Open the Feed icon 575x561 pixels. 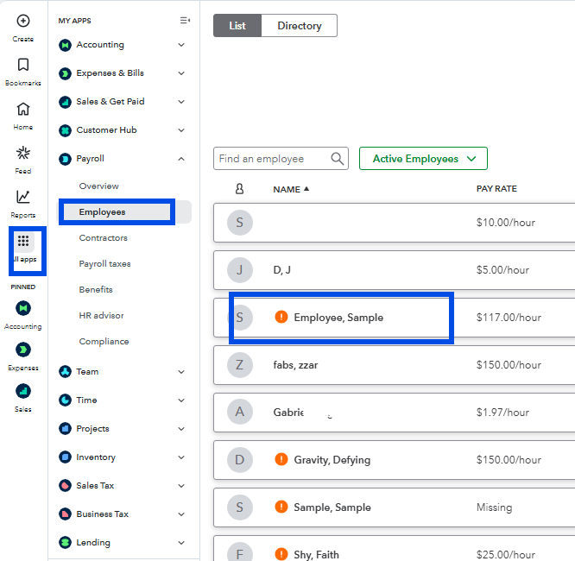(x=23, y=153)
